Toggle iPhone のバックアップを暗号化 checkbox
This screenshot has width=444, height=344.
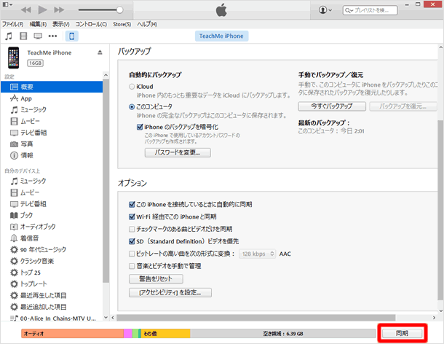pos(140,127)
